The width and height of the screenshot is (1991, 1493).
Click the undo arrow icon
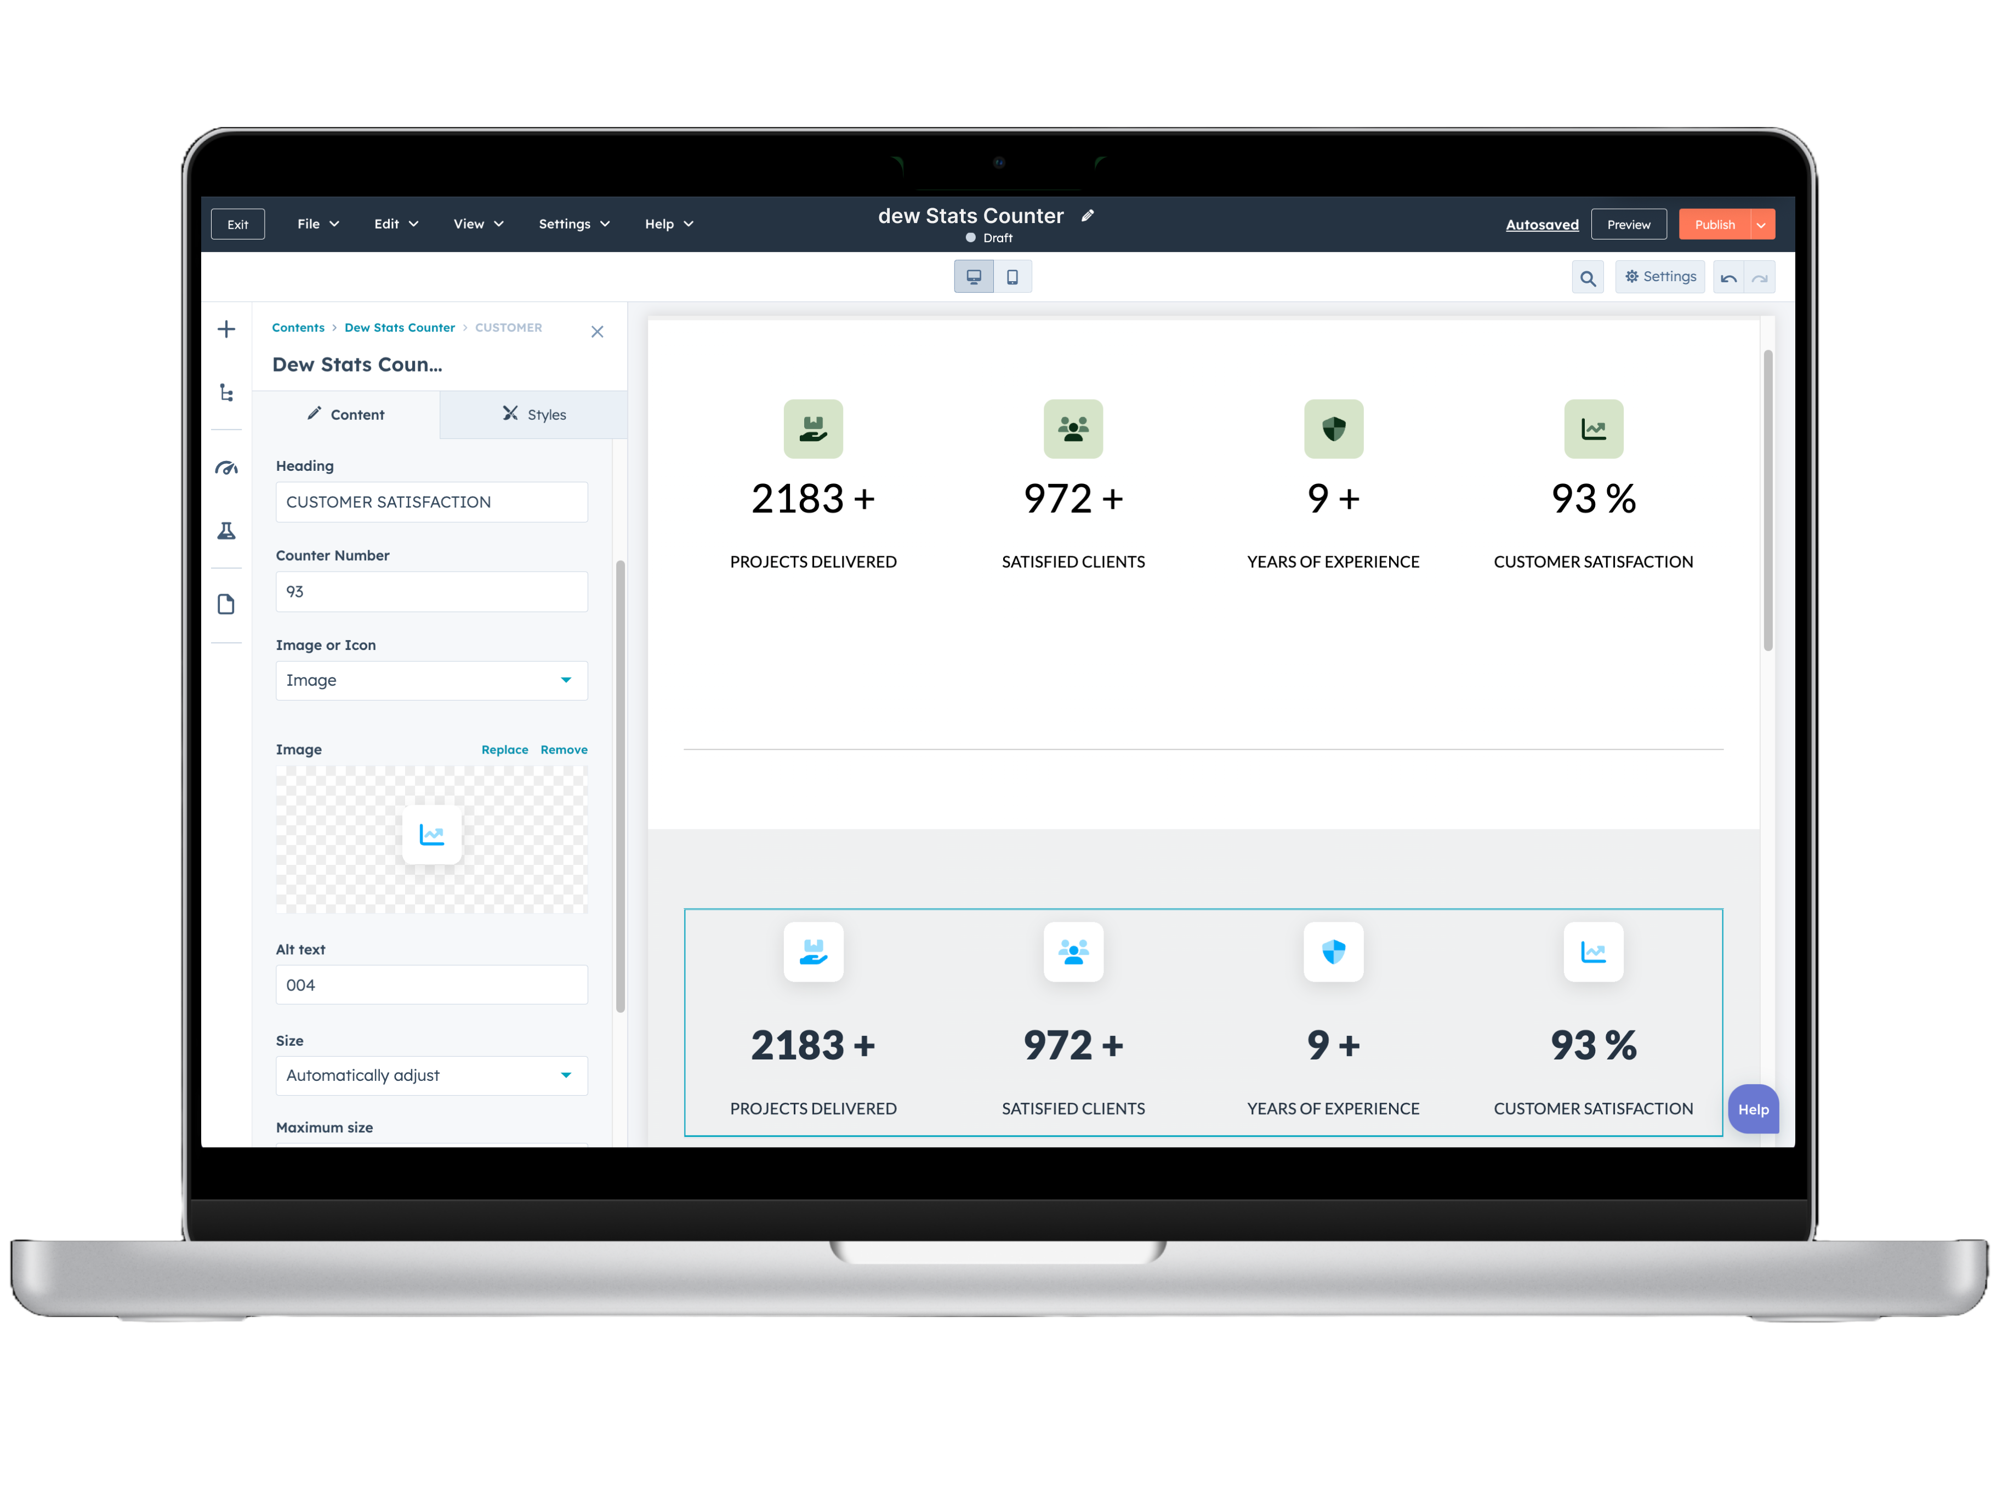pos(1728,278)
